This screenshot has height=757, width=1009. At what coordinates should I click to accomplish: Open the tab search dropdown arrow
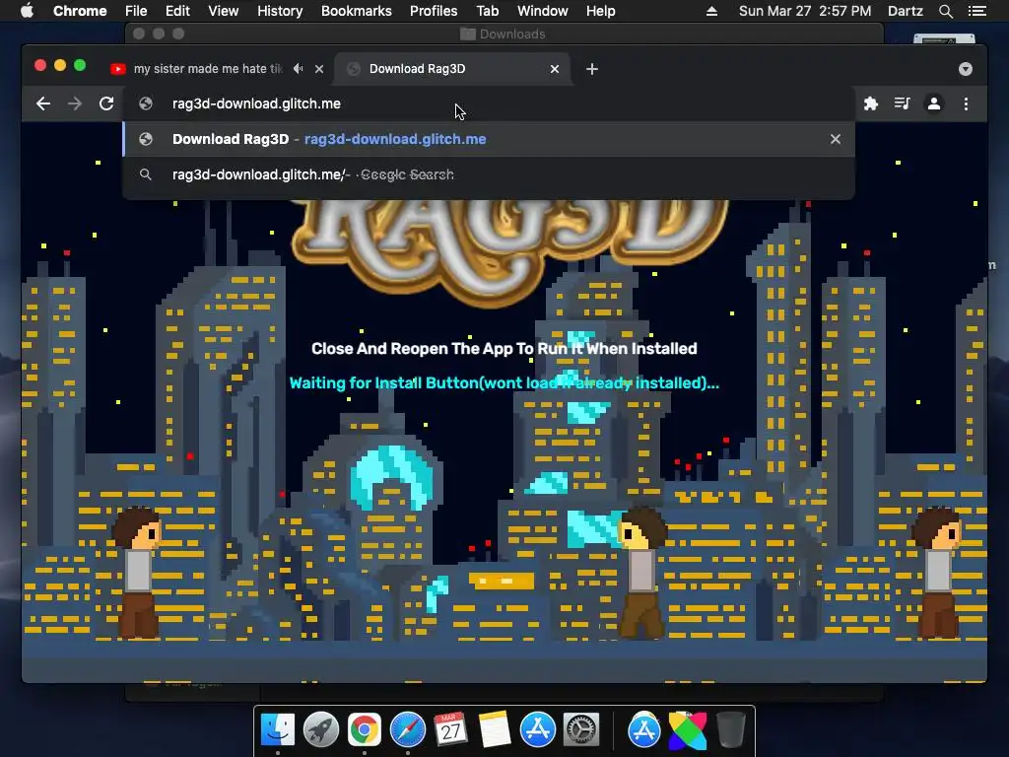966,69
